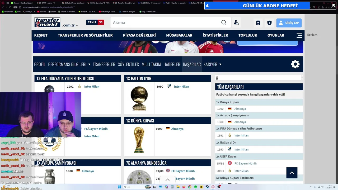
Task: Open the Oyunlar menu
Action: pos(276,35)
